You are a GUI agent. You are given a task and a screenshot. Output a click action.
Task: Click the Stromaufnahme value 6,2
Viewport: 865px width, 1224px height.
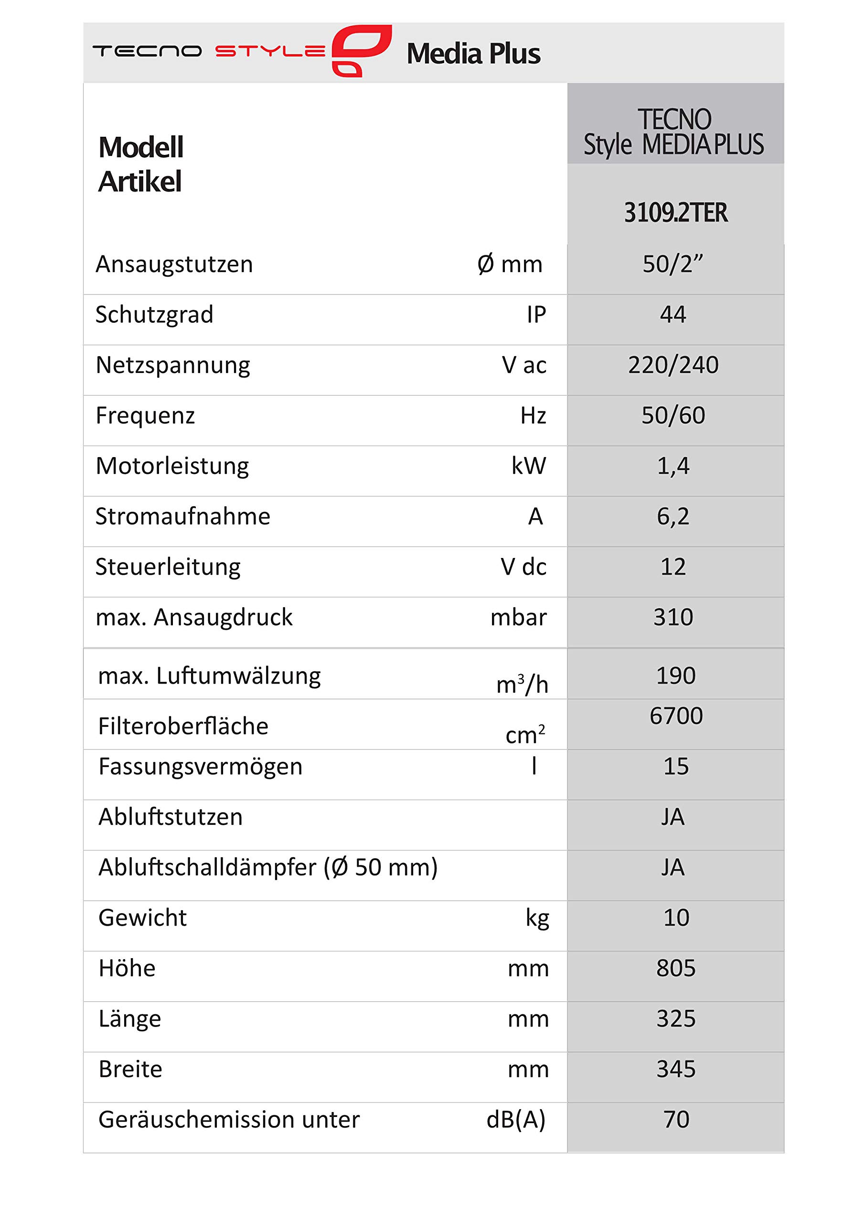[673, 516]
